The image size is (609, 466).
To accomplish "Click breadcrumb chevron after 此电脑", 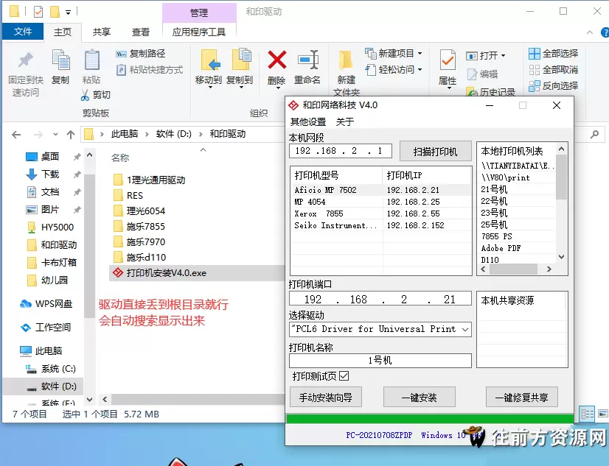I will (147, 135).
